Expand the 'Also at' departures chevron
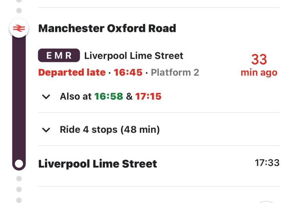The image size is (290, 203). tap(46, 97)
